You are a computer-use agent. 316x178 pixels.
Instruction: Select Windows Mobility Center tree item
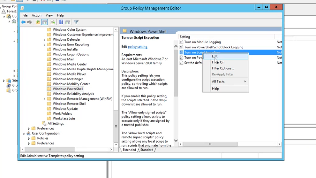tap(71, 84)
